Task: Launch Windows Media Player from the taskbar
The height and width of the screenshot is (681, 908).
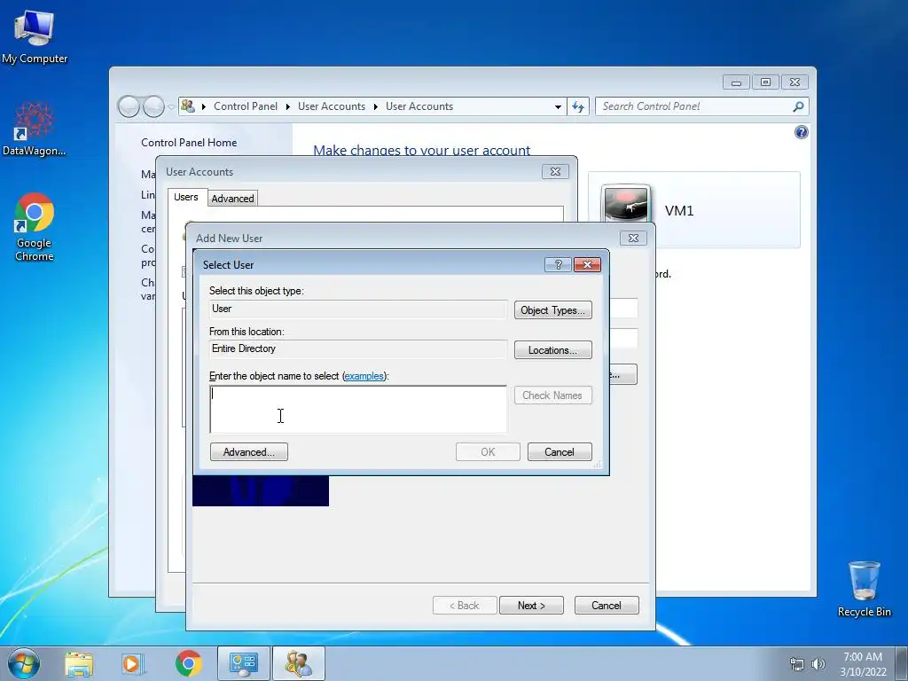Action: point(132,663)
